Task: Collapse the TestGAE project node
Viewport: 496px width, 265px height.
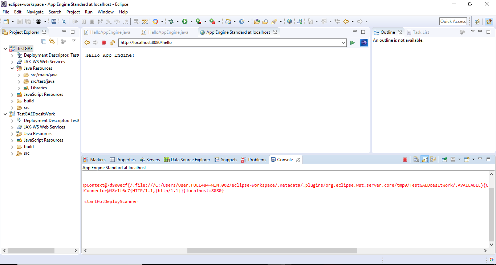Action: click(x=5, y=49)
